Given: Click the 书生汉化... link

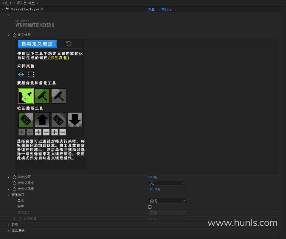Looking at the screenshot, I should [167, 9].
